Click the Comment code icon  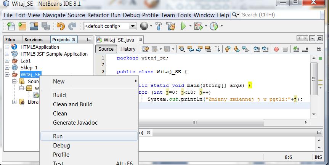click(296, 49)
